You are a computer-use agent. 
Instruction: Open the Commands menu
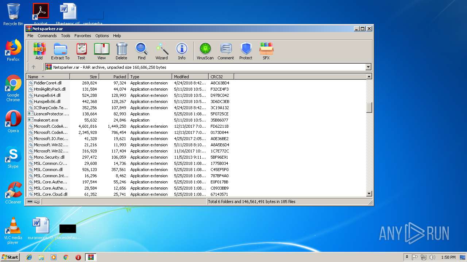coord(47,36)
